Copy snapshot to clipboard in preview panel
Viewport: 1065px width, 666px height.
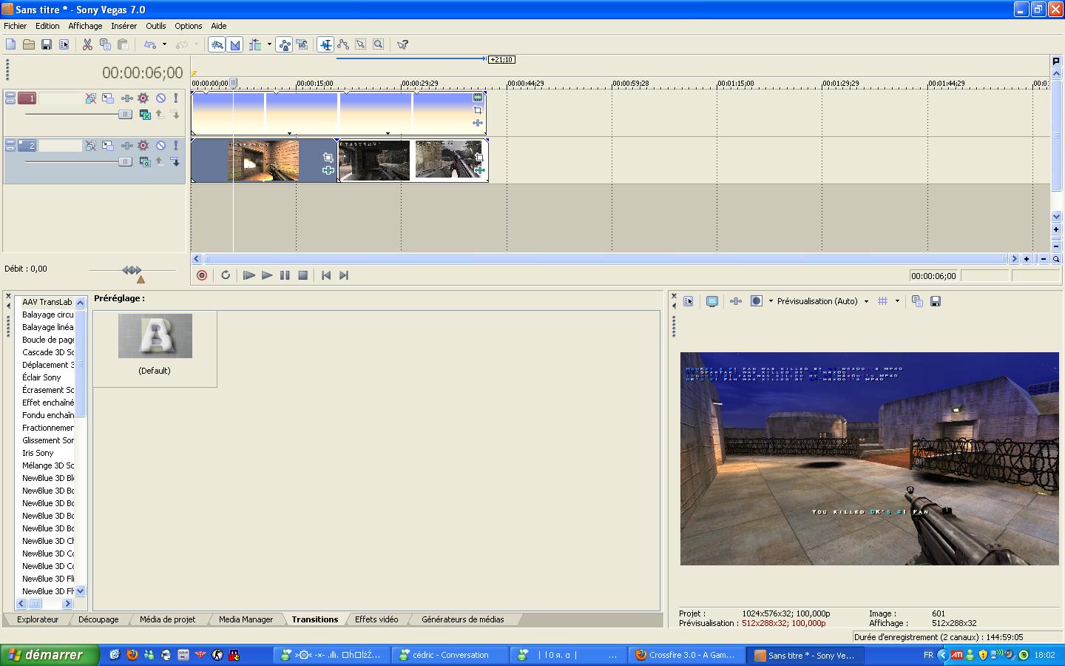click(917, 301)
